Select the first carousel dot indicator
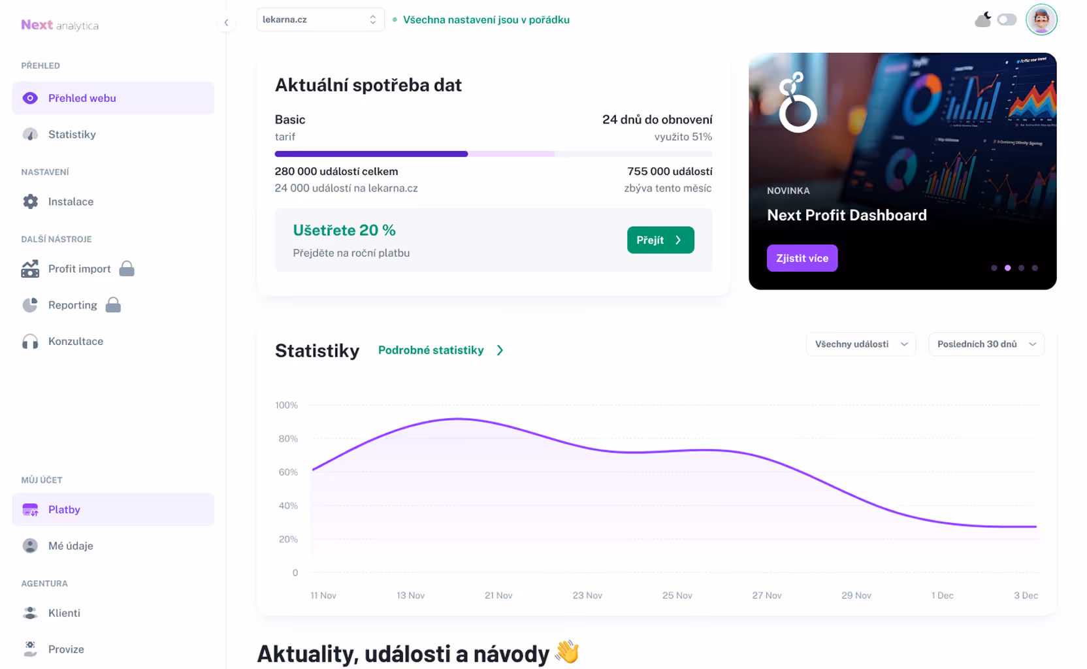The image size is (1087, 669). tap(994, 268)
